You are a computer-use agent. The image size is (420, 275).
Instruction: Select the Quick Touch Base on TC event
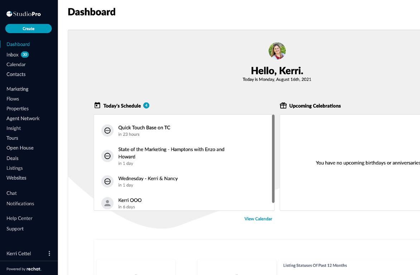144,128
